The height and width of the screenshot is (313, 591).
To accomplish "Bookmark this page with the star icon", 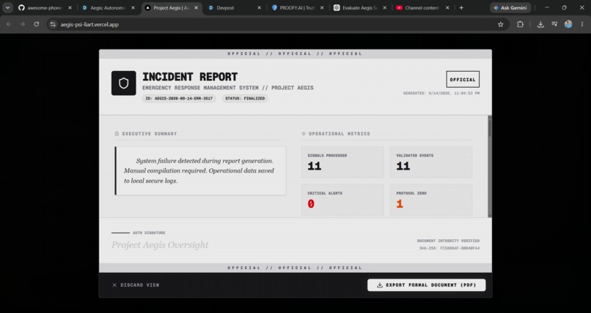I will coord(501,24).
